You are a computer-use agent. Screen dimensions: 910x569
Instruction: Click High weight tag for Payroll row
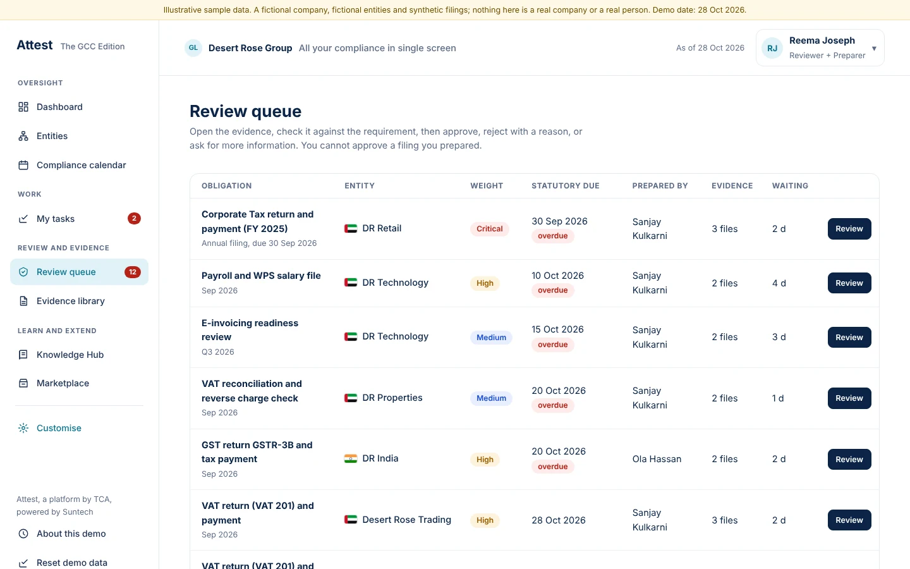[485, 283]
